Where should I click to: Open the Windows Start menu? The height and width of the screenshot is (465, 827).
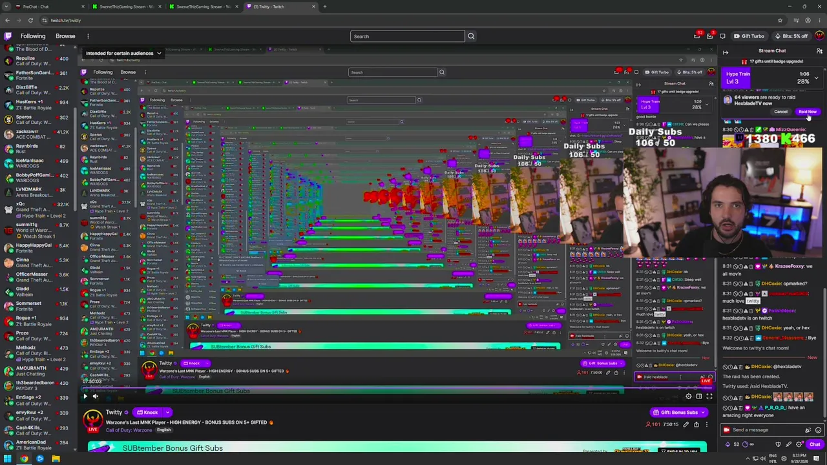pyautogui.click(x=7, y=459)
